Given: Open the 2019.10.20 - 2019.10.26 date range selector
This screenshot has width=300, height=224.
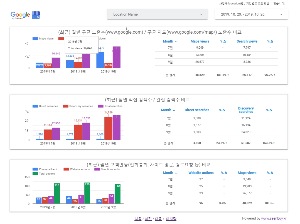Looking at the screenshot, I should [251, 14].
